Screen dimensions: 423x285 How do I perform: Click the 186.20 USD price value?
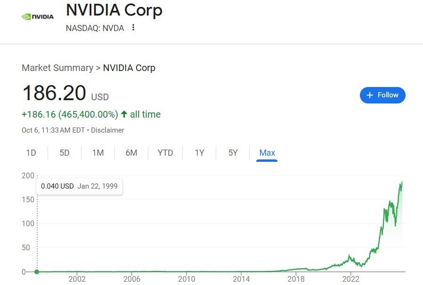(x=54, y=93)
